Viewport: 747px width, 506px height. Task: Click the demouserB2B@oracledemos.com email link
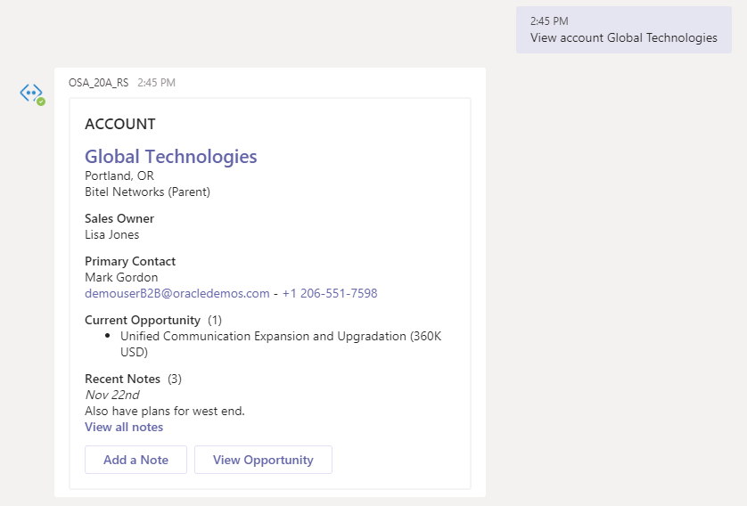point(176,293)
